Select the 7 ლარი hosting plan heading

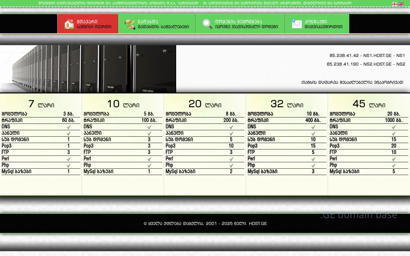[x=41, y=104]
